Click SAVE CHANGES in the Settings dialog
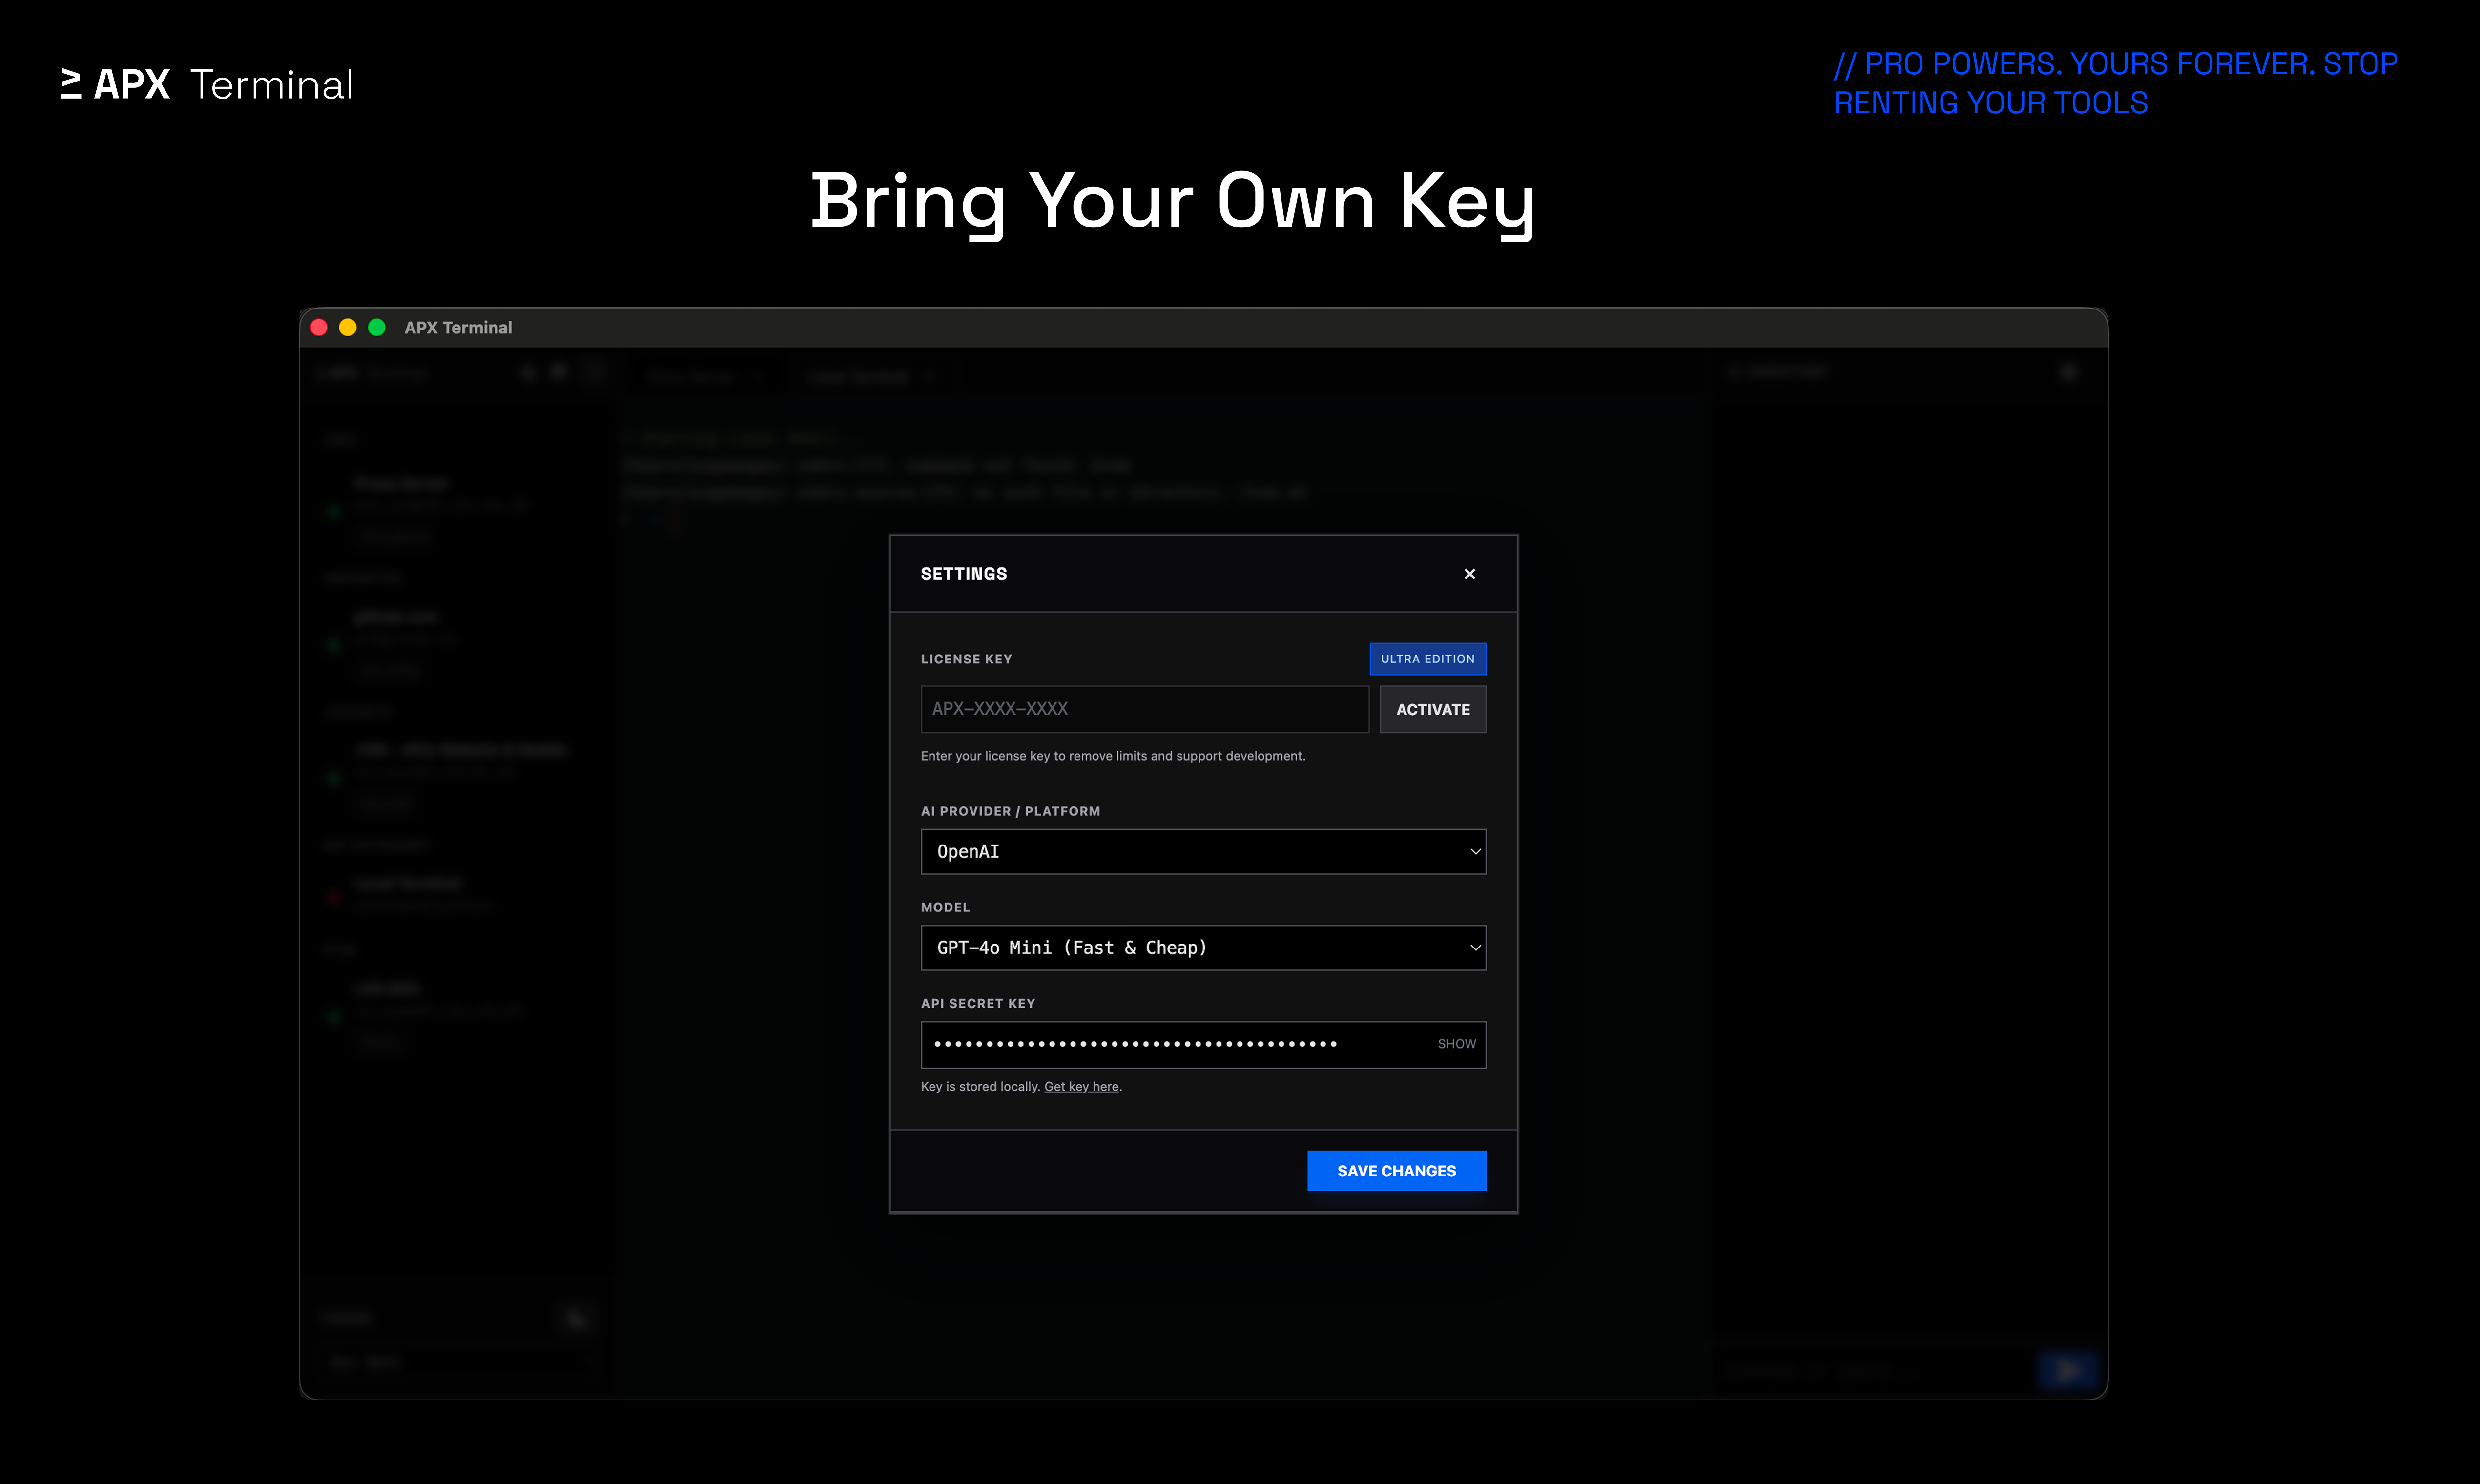This screenshot has width=2480, height=1484. [1396, 1170]
